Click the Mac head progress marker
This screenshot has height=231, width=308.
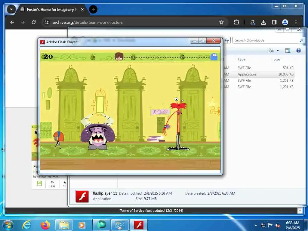click(119, 56)
